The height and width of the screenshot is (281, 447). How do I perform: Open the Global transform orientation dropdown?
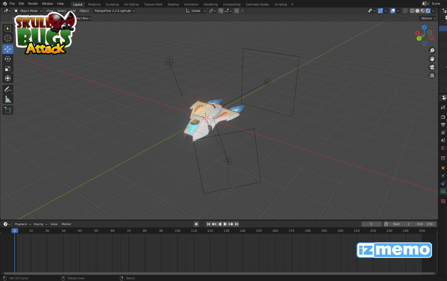(x=196, y=11)
